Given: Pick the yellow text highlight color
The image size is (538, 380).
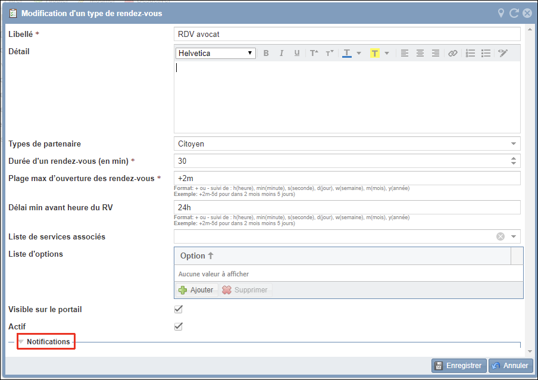Looking at the screenshot, I should pyautogui.click(x=374, y=53).
